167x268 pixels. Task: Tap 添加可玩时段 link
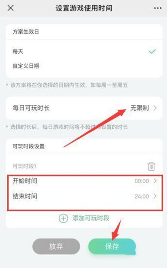tap(91, 218)
